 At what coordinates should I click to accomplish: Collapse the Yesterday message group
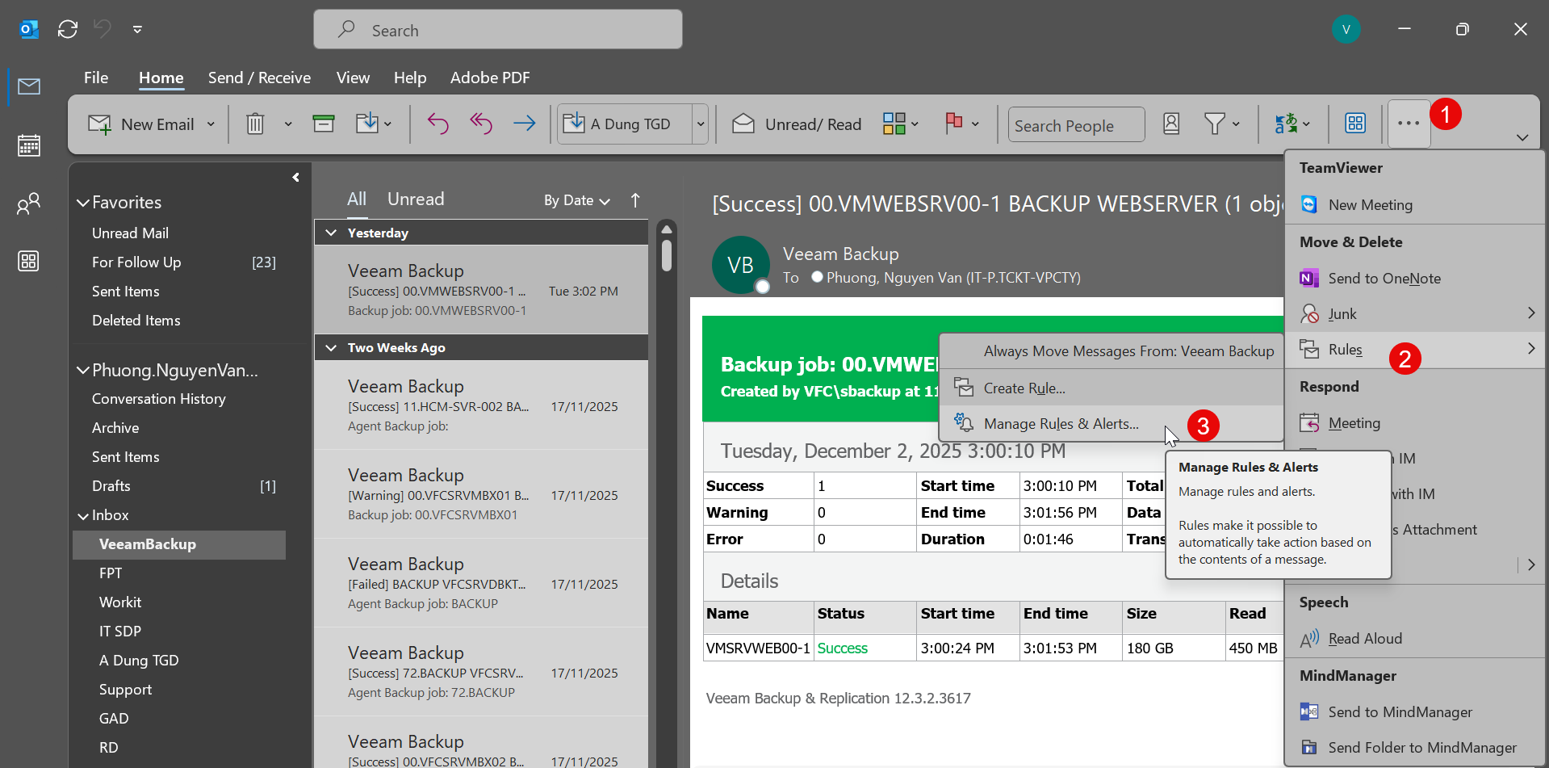(x=332, y=233)
